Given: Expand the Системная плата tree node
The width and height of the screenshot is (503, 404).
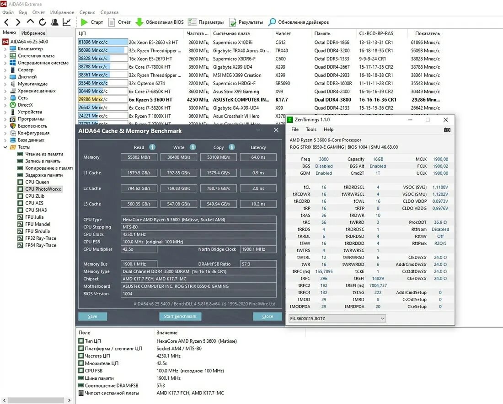Looking at the screenshot, I should click(x=5, y=56).
